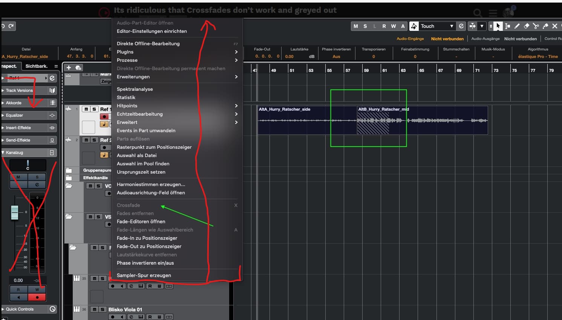The image size is (562, 320).
Task: Mute the Ref 2 track
Action: [x=86, y=140]
